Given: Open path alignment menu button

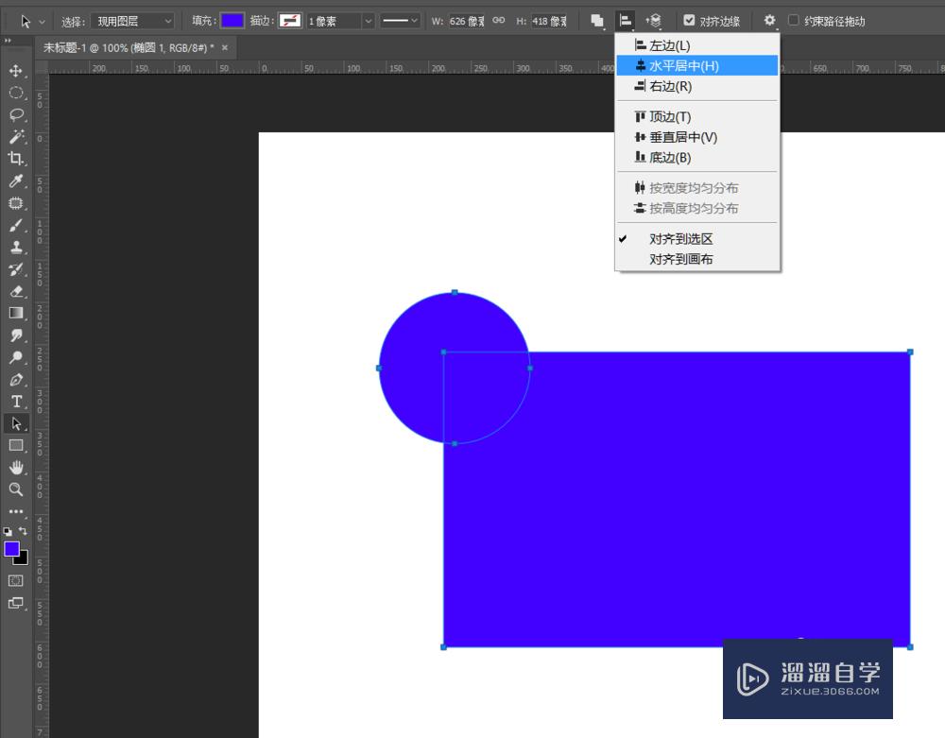Looking at the screenshot, I should tap(626, 21).
